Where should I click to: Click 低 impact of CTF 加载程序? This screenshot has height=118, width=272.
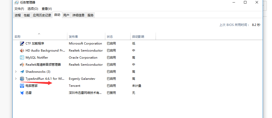coord(134,44)
